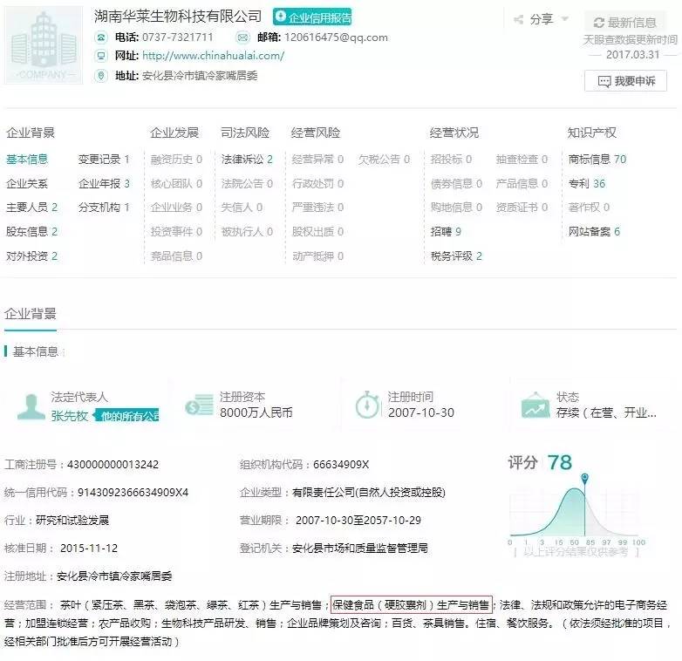Click the 产品信息 0 entry
Image resolution: width=682 pixels, height=661 pixels.
click(522, 183)
